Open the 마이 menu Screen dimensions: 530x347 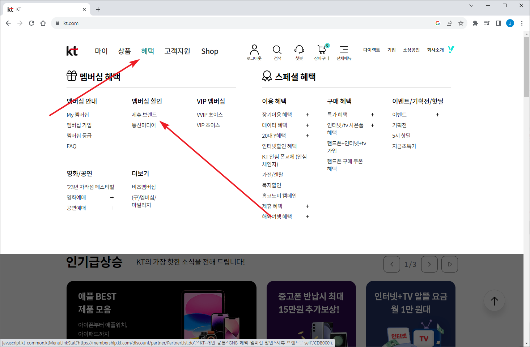pos(101,51)
